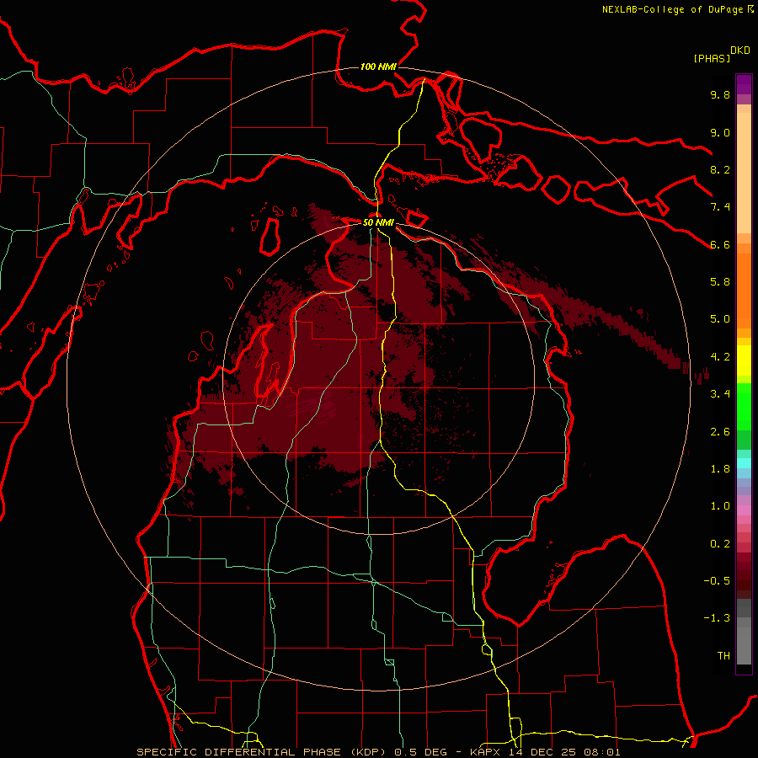Click the 9.8 scale value

[720, 94]
